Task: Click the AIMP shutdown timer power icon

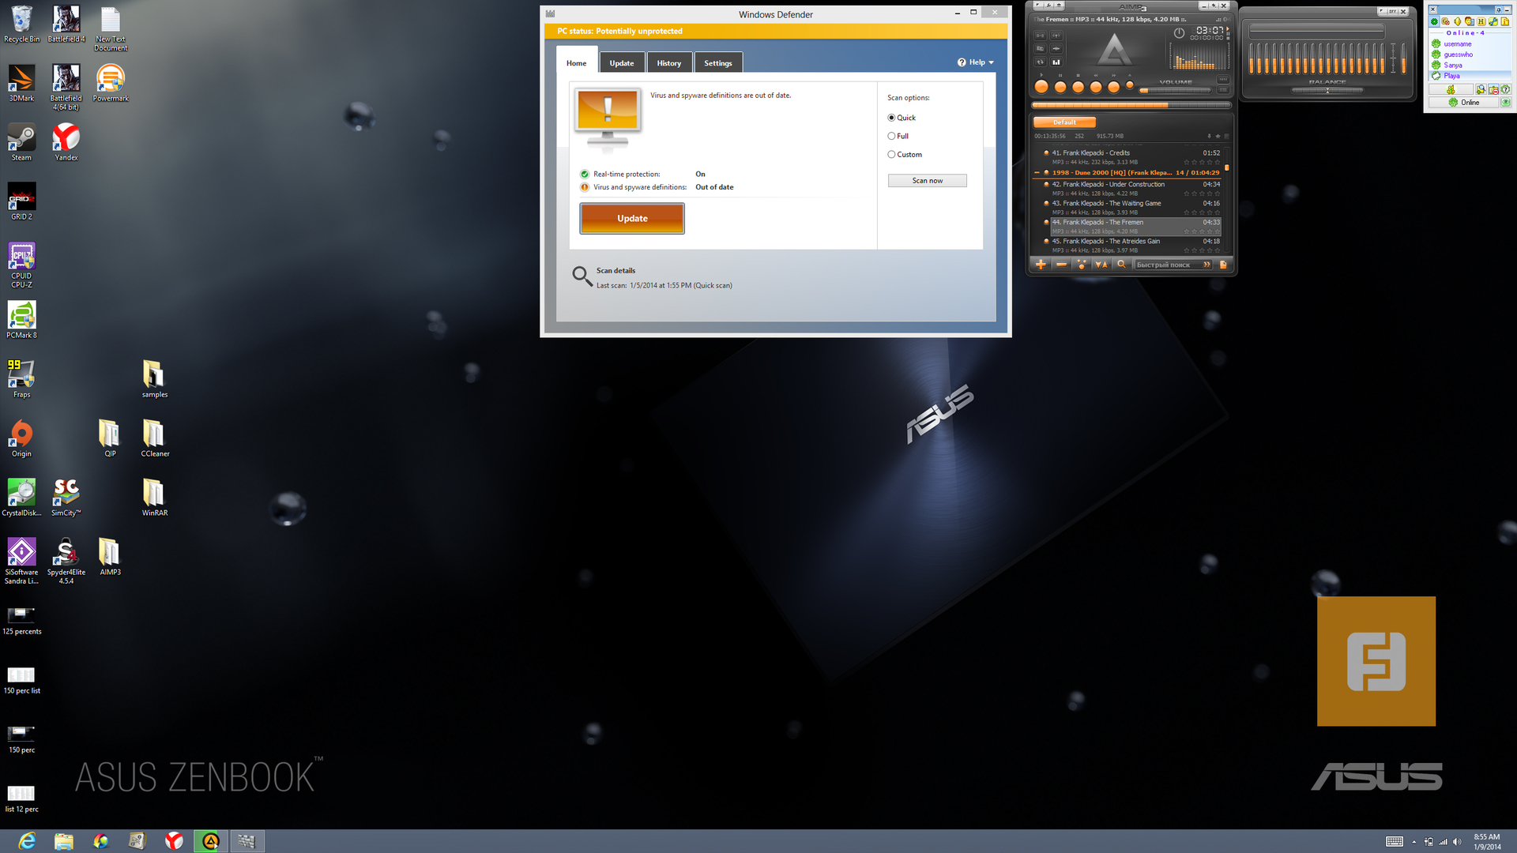Action: pos(1179,33)
